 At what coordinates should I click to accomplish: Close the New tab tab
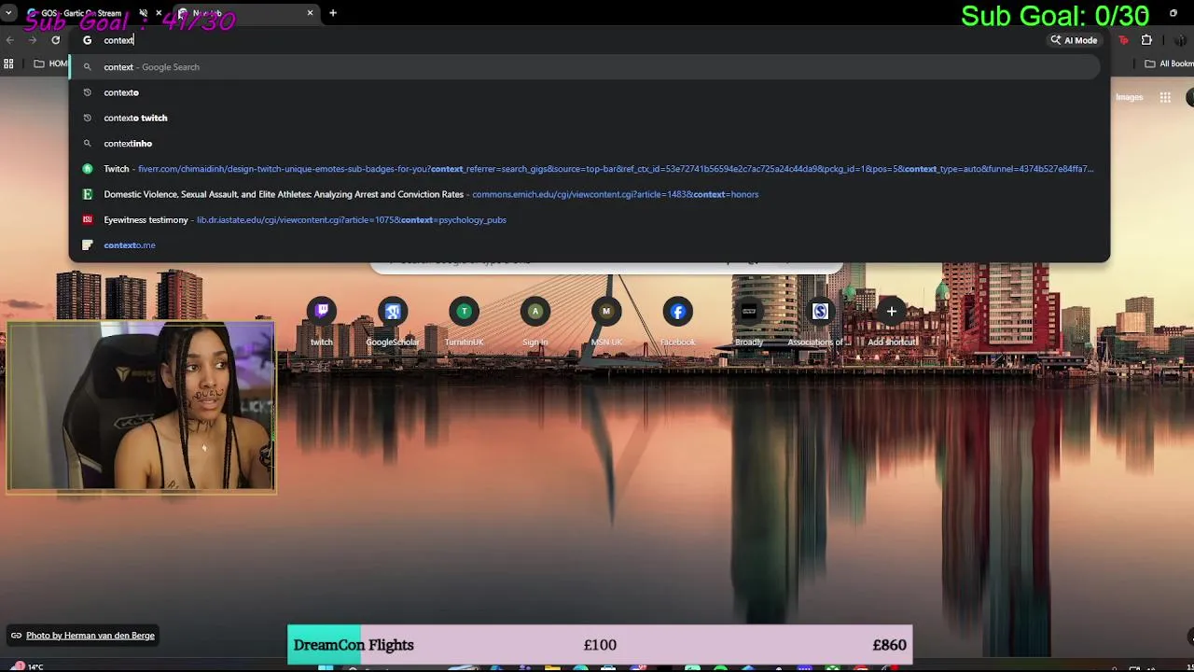pos(310,13)
